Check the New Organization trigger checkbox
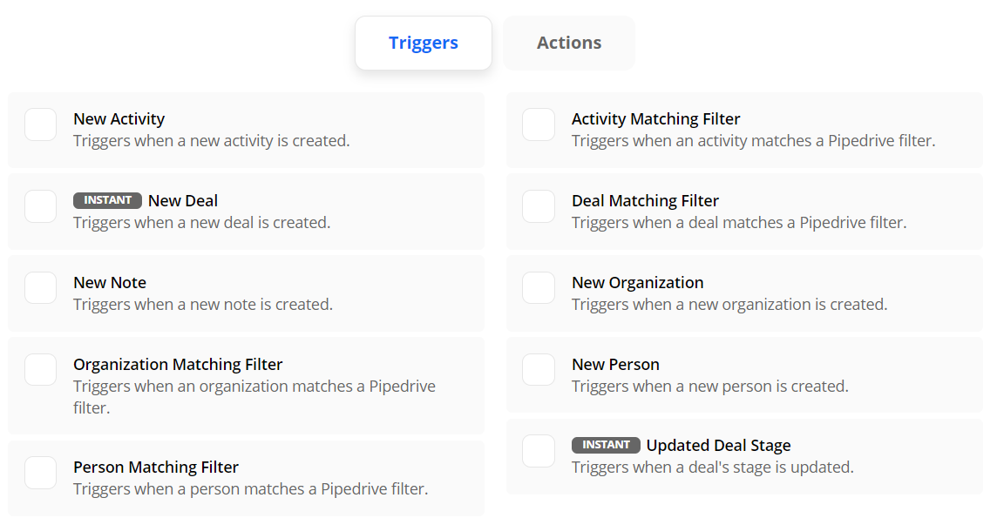The width and height of the screenshot is (997, 518). point(539,287)
